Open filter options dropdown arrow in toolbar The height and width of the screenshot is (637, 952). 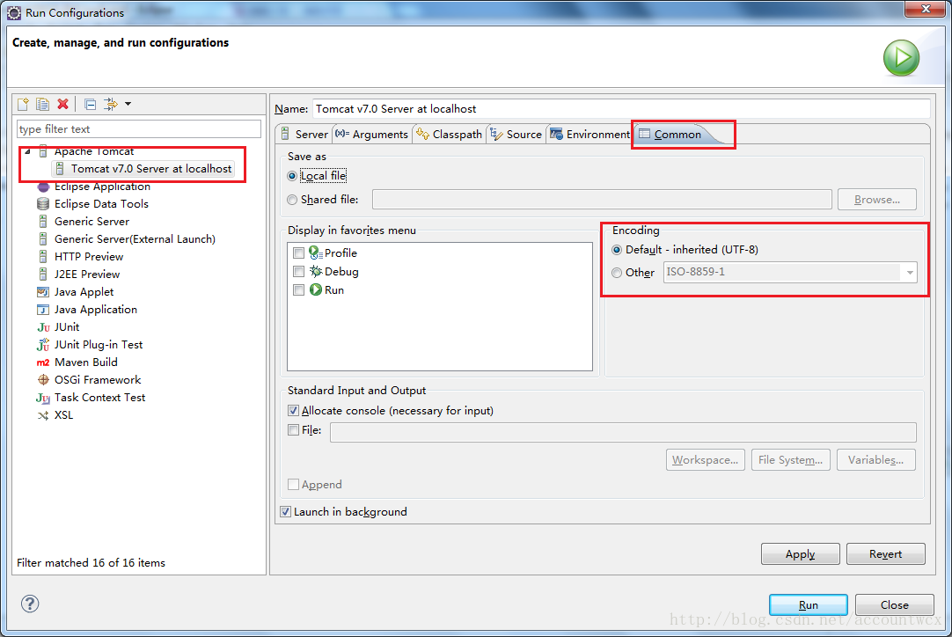click(x=128, y=104)
